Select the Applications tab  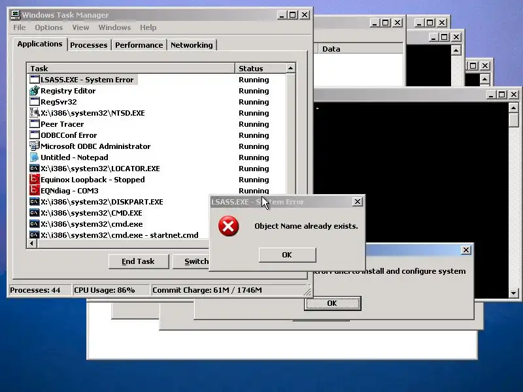(40, 44)
